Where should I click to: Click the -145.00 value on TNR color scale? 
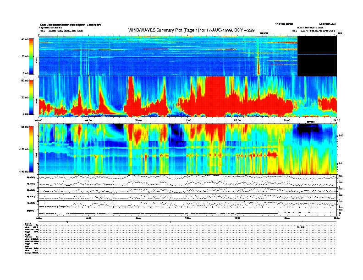point(24,172)
